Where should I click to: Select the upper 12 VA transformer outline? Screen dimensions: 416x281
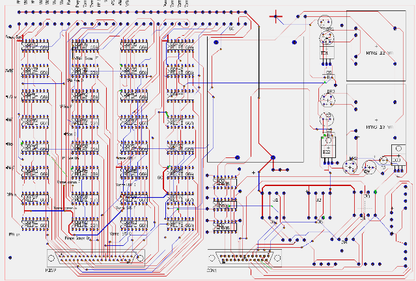point(379,46)
